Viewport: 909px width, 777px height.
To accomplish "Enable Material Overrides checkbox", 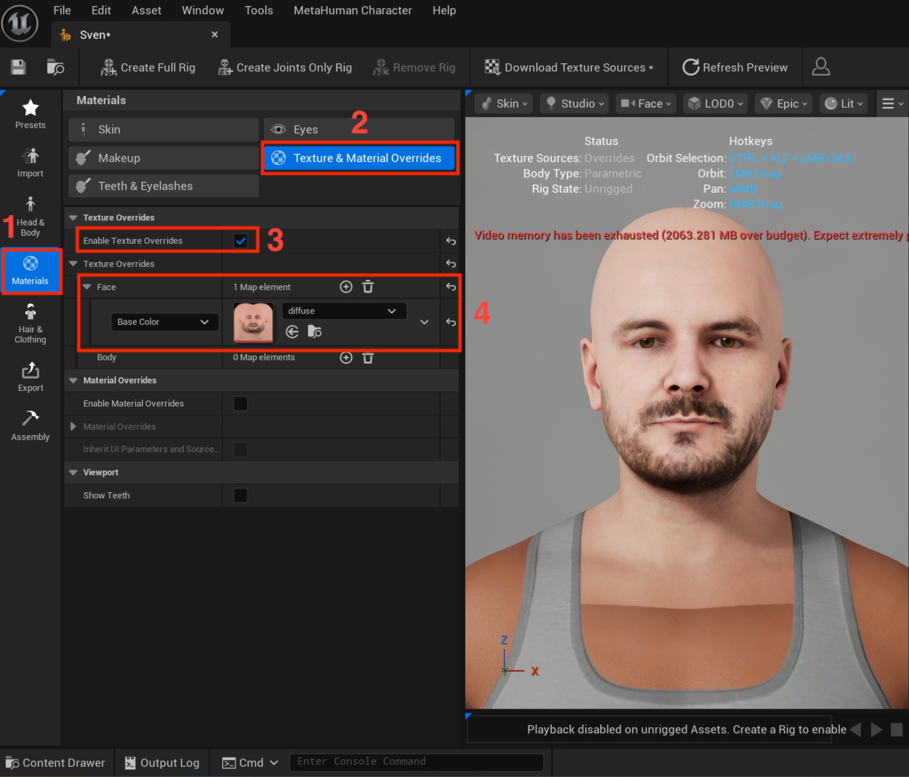I will tap(240, 404).
